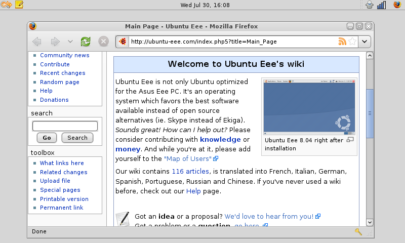Open the Upload file link
The height and width of the screenshot is (243, 405).
pyautogui.click(x=55, y=181)
